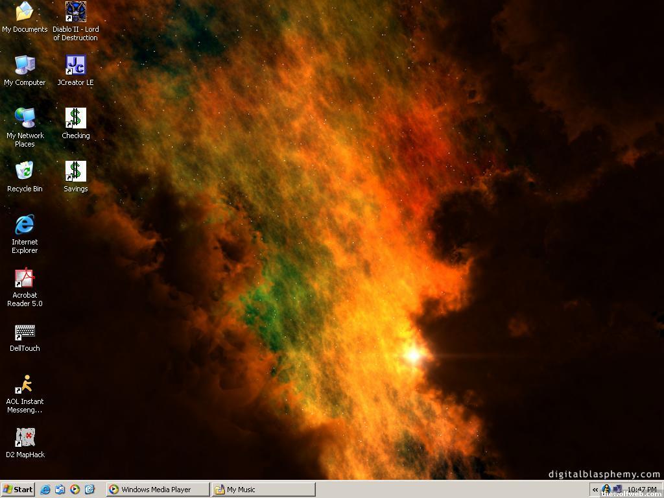Launch Windows Media Player from Quick Launch
The height and width of the screenshot is (498, 664).
pos(75,490)
